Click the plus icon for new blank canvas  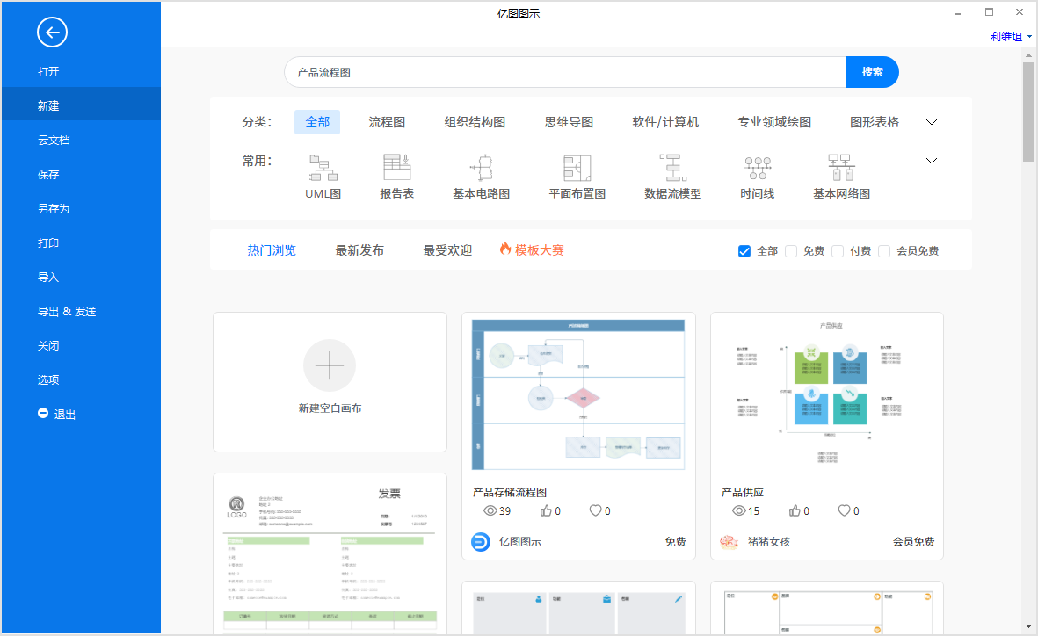(x=330, y=365)
